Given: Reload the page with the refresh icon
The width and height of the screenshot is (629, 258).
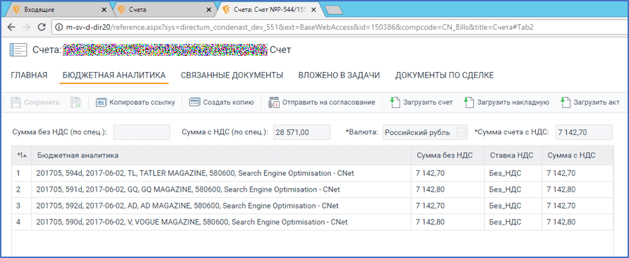Looking at the screenshot, I should [42, 28].
